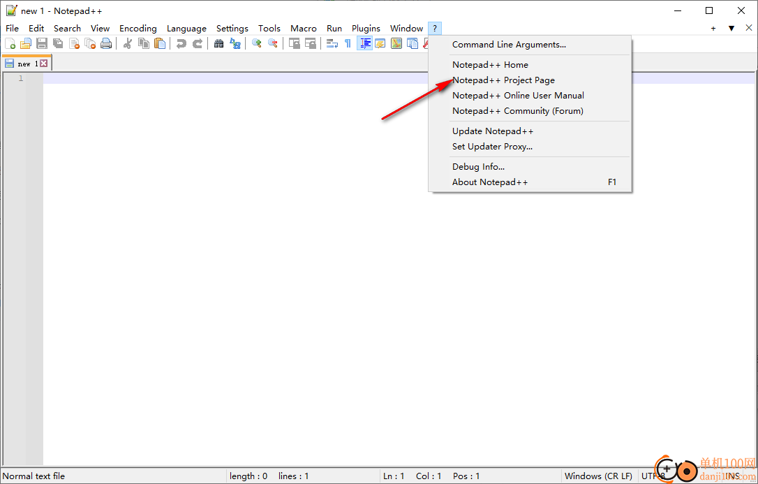
Task: Click the Undo arrow icon
Action: click(x=181, y=43)
